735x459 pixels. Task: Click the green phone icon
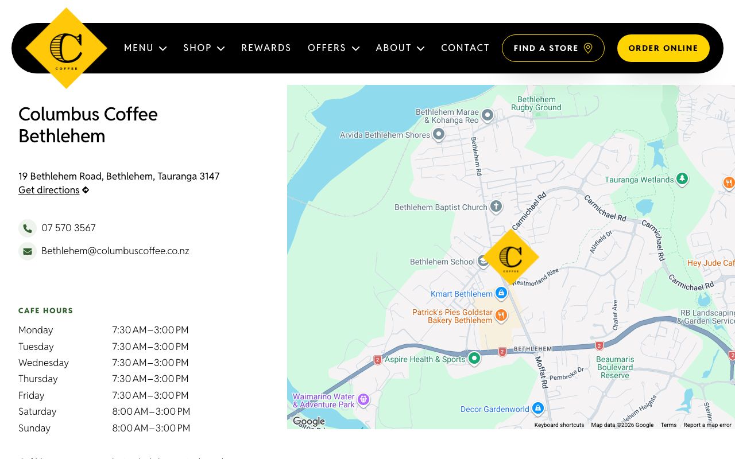(x=27, y=228)
